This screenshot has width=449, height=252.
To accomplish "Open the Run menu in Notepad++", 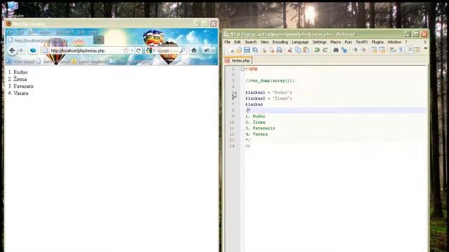I will click(x=348, y=42).
